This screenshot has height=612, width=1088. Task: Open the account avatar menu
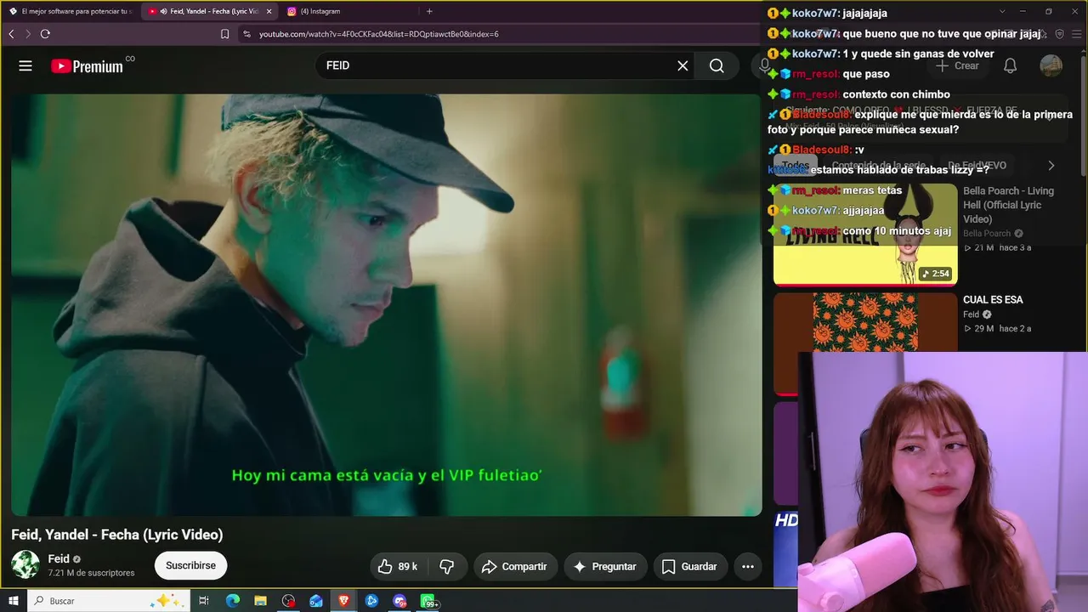click(x=1051, y=65)
